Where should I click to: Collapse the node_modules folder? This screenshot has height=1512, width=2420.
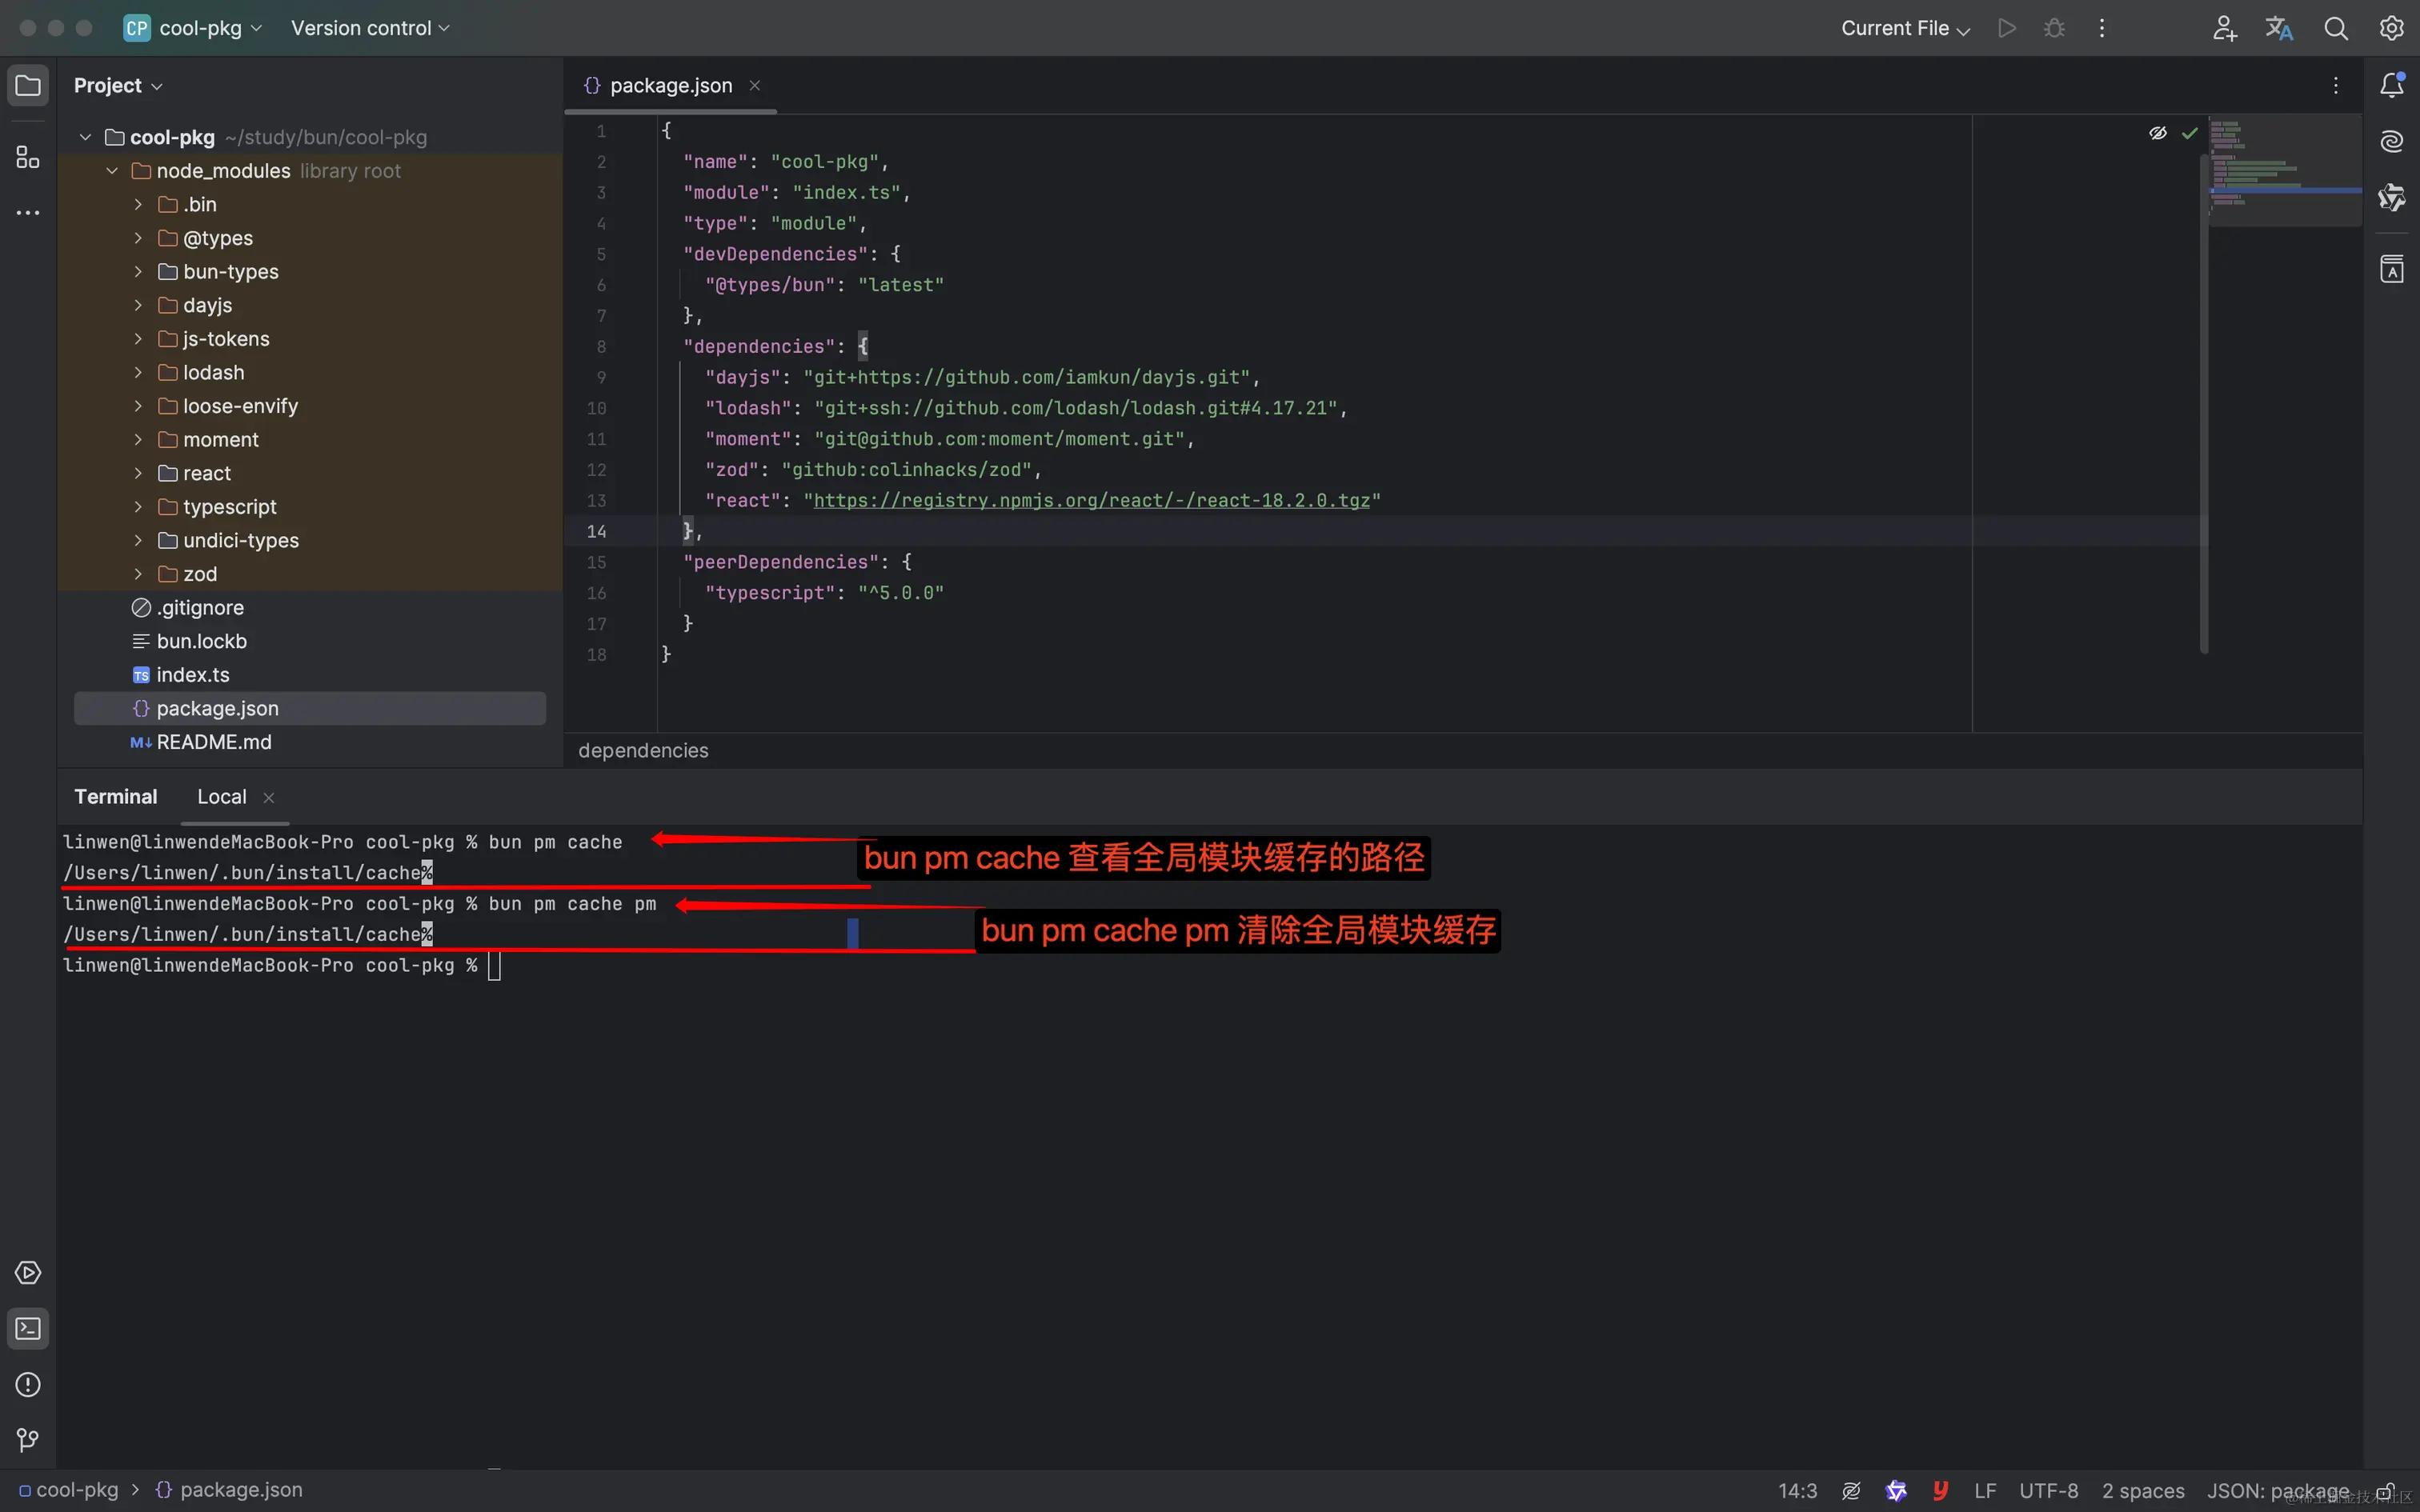point(112,171)
